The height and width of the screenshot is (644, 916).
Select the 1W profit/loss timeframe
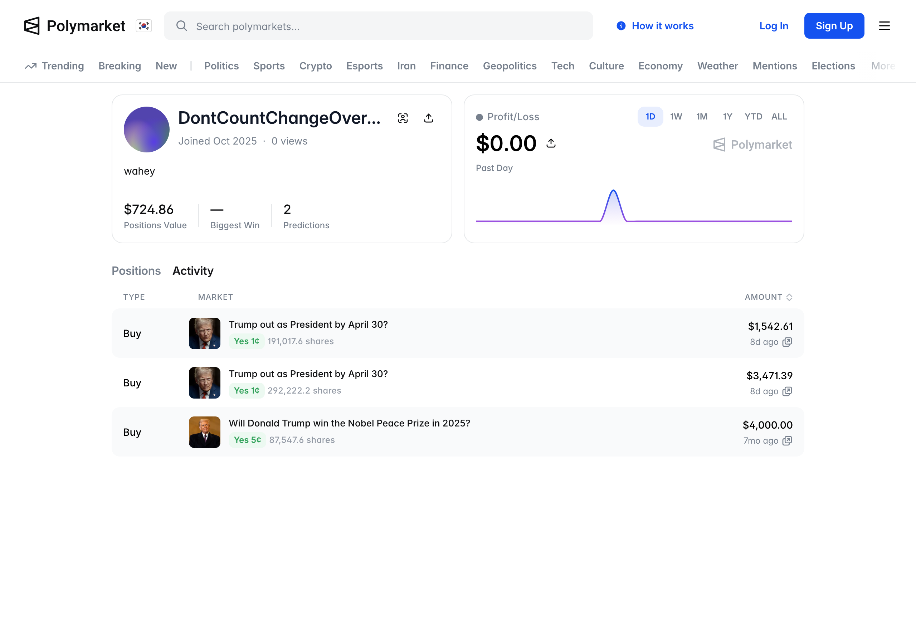coord(676,117)
